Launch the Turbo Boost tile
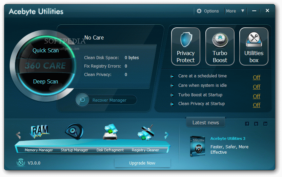Viewport: 282px width, 177px height. click(x=220, y=46)
